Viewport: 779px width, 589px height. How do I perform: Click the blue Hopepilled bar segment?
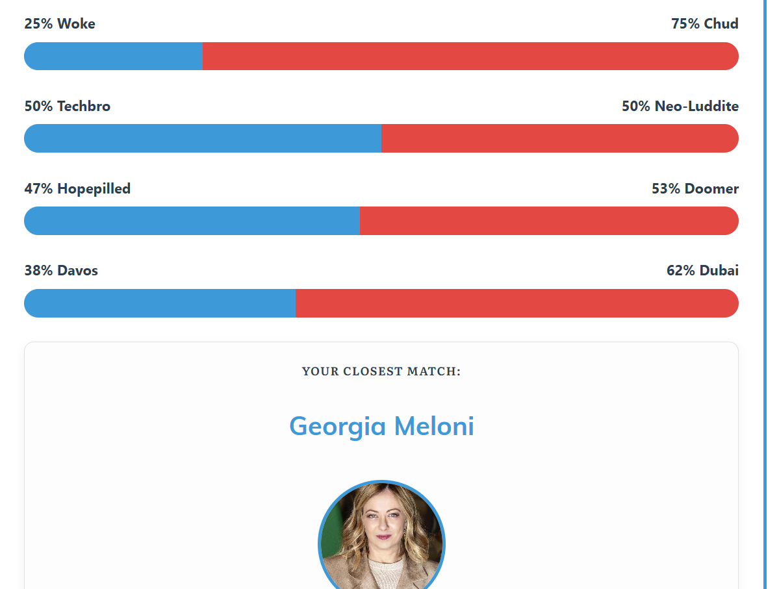tap(192, 221)
